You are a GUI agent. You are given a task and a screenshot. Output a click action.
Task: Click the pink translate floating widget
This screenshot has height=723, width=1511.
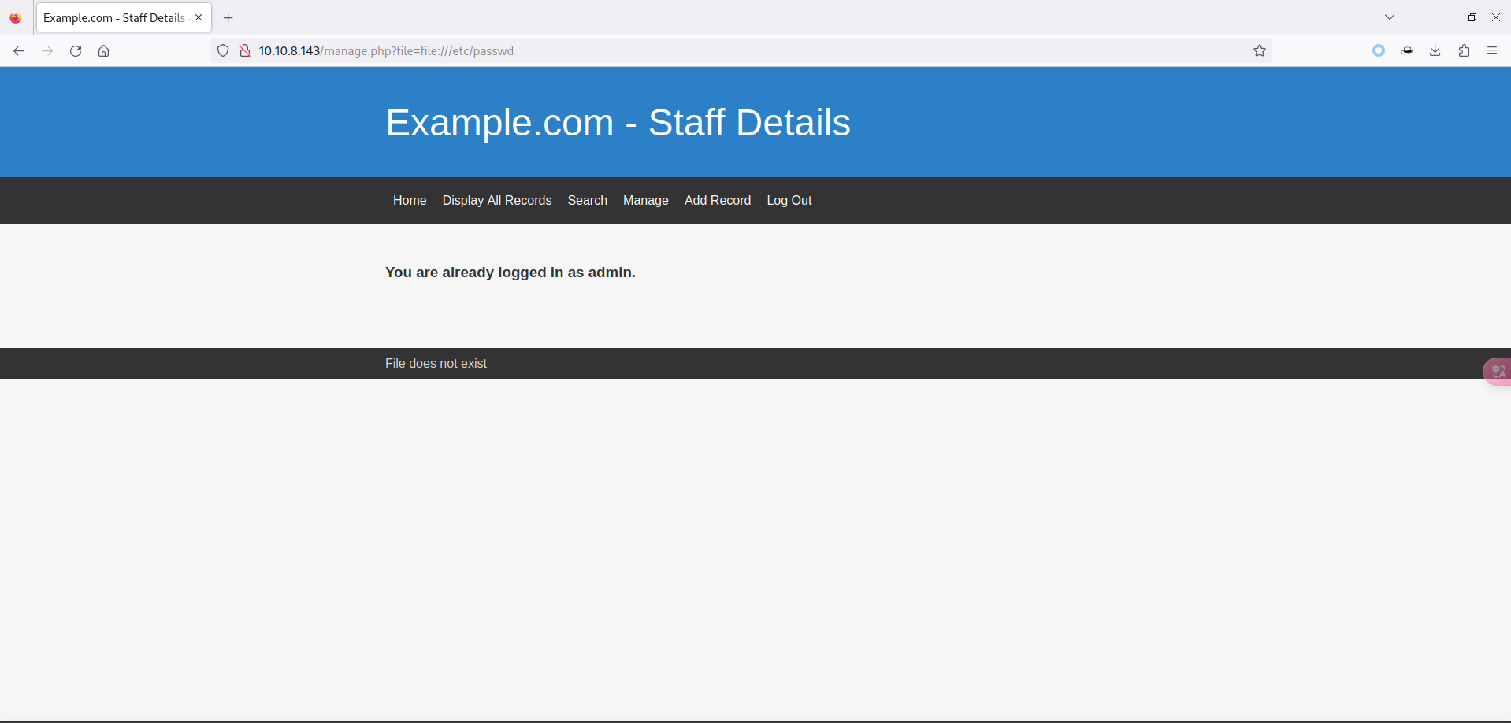[1498, 371]
